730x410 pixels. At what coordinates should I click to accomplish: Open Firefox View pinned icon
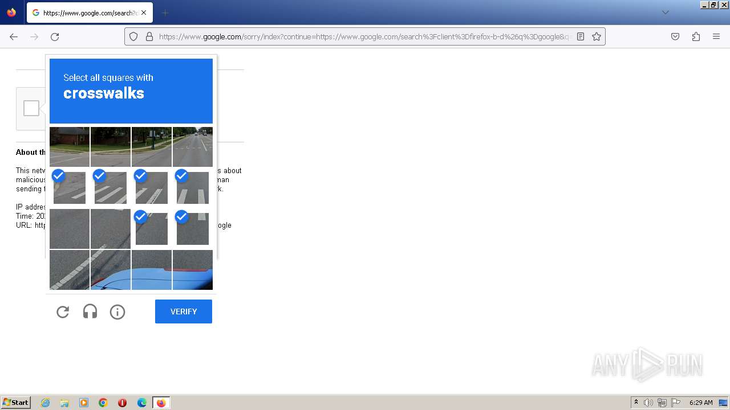coord(11,13)
